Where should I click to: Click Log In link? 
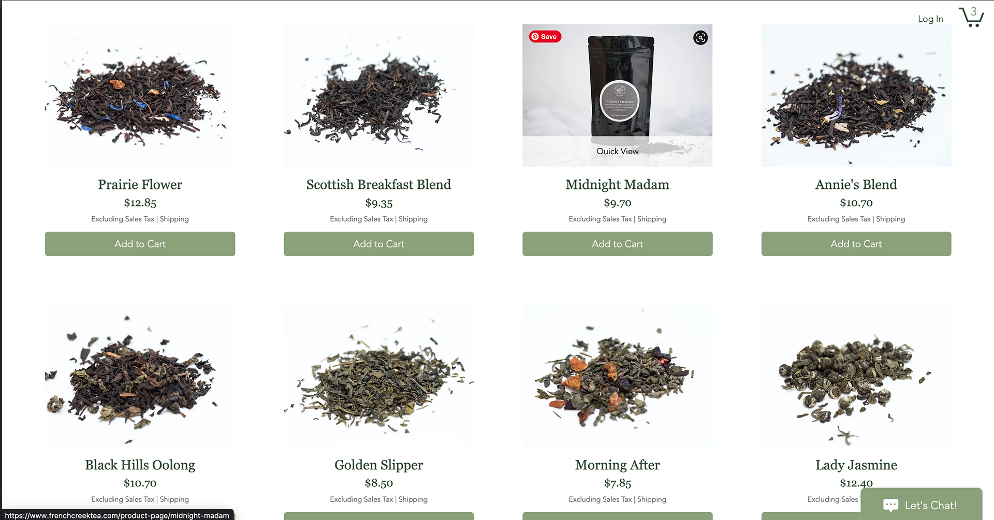pyautogui.click(x=930, y=19)
